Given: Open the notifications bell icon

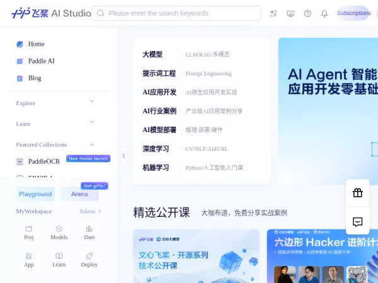Looking at the screenshot, I should pyautogui.click(x=324, y=13).
